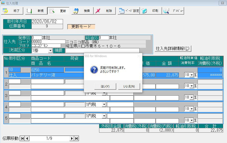227x143 pixels.
Task: Click the 摘要 text input field
Action: click(102, 50)
